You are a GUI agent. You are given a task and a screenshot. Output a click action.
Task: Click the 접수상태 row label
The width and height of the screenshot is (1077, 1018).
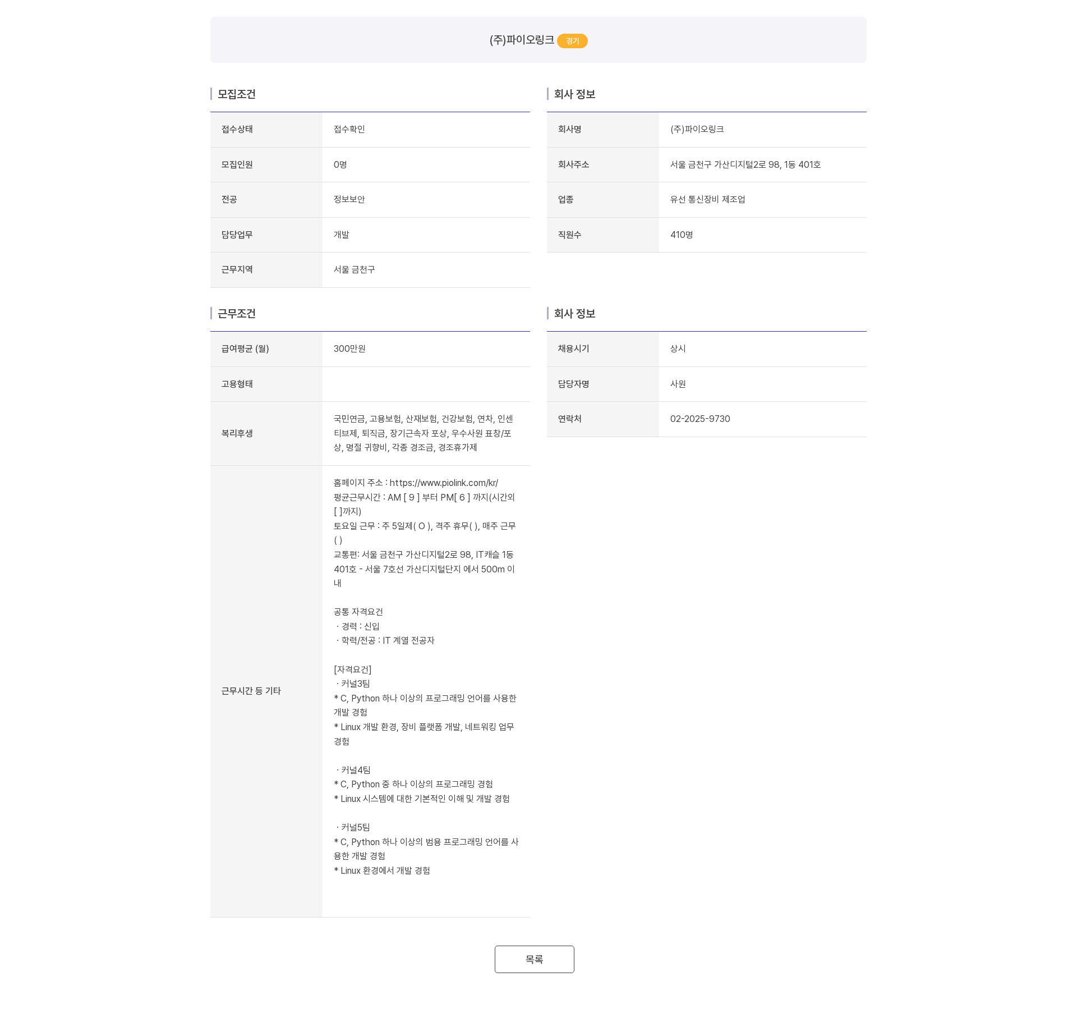click(x=237, y=129)
